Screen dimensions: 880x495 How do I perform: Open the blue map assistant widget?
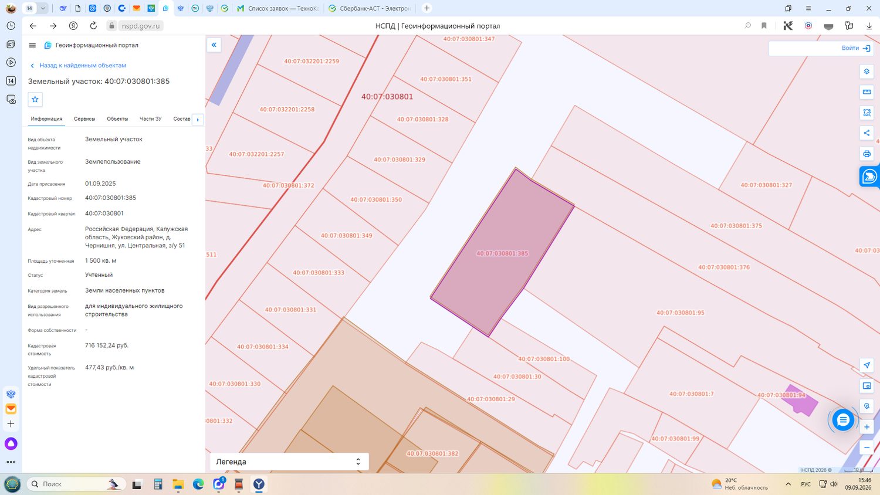[869, 177]
